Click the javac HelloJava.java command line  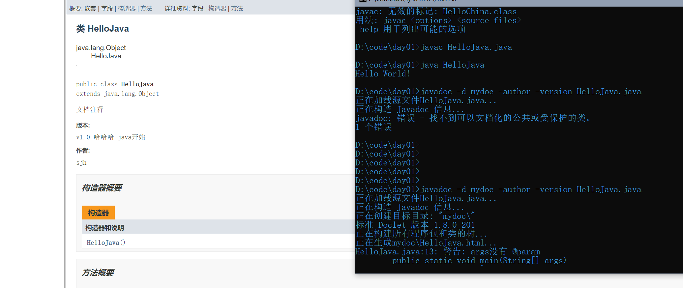point(466,47)
